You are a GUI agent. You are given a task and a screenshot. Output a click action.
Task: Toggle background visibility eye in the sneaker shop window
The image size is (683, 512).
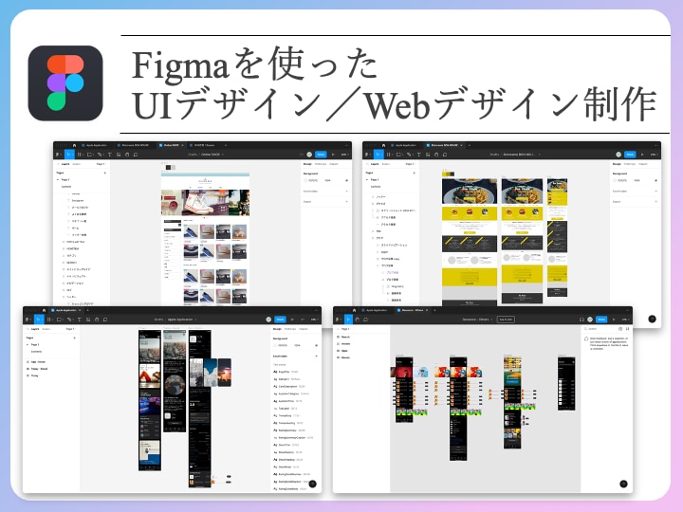[x=347, y=180]
